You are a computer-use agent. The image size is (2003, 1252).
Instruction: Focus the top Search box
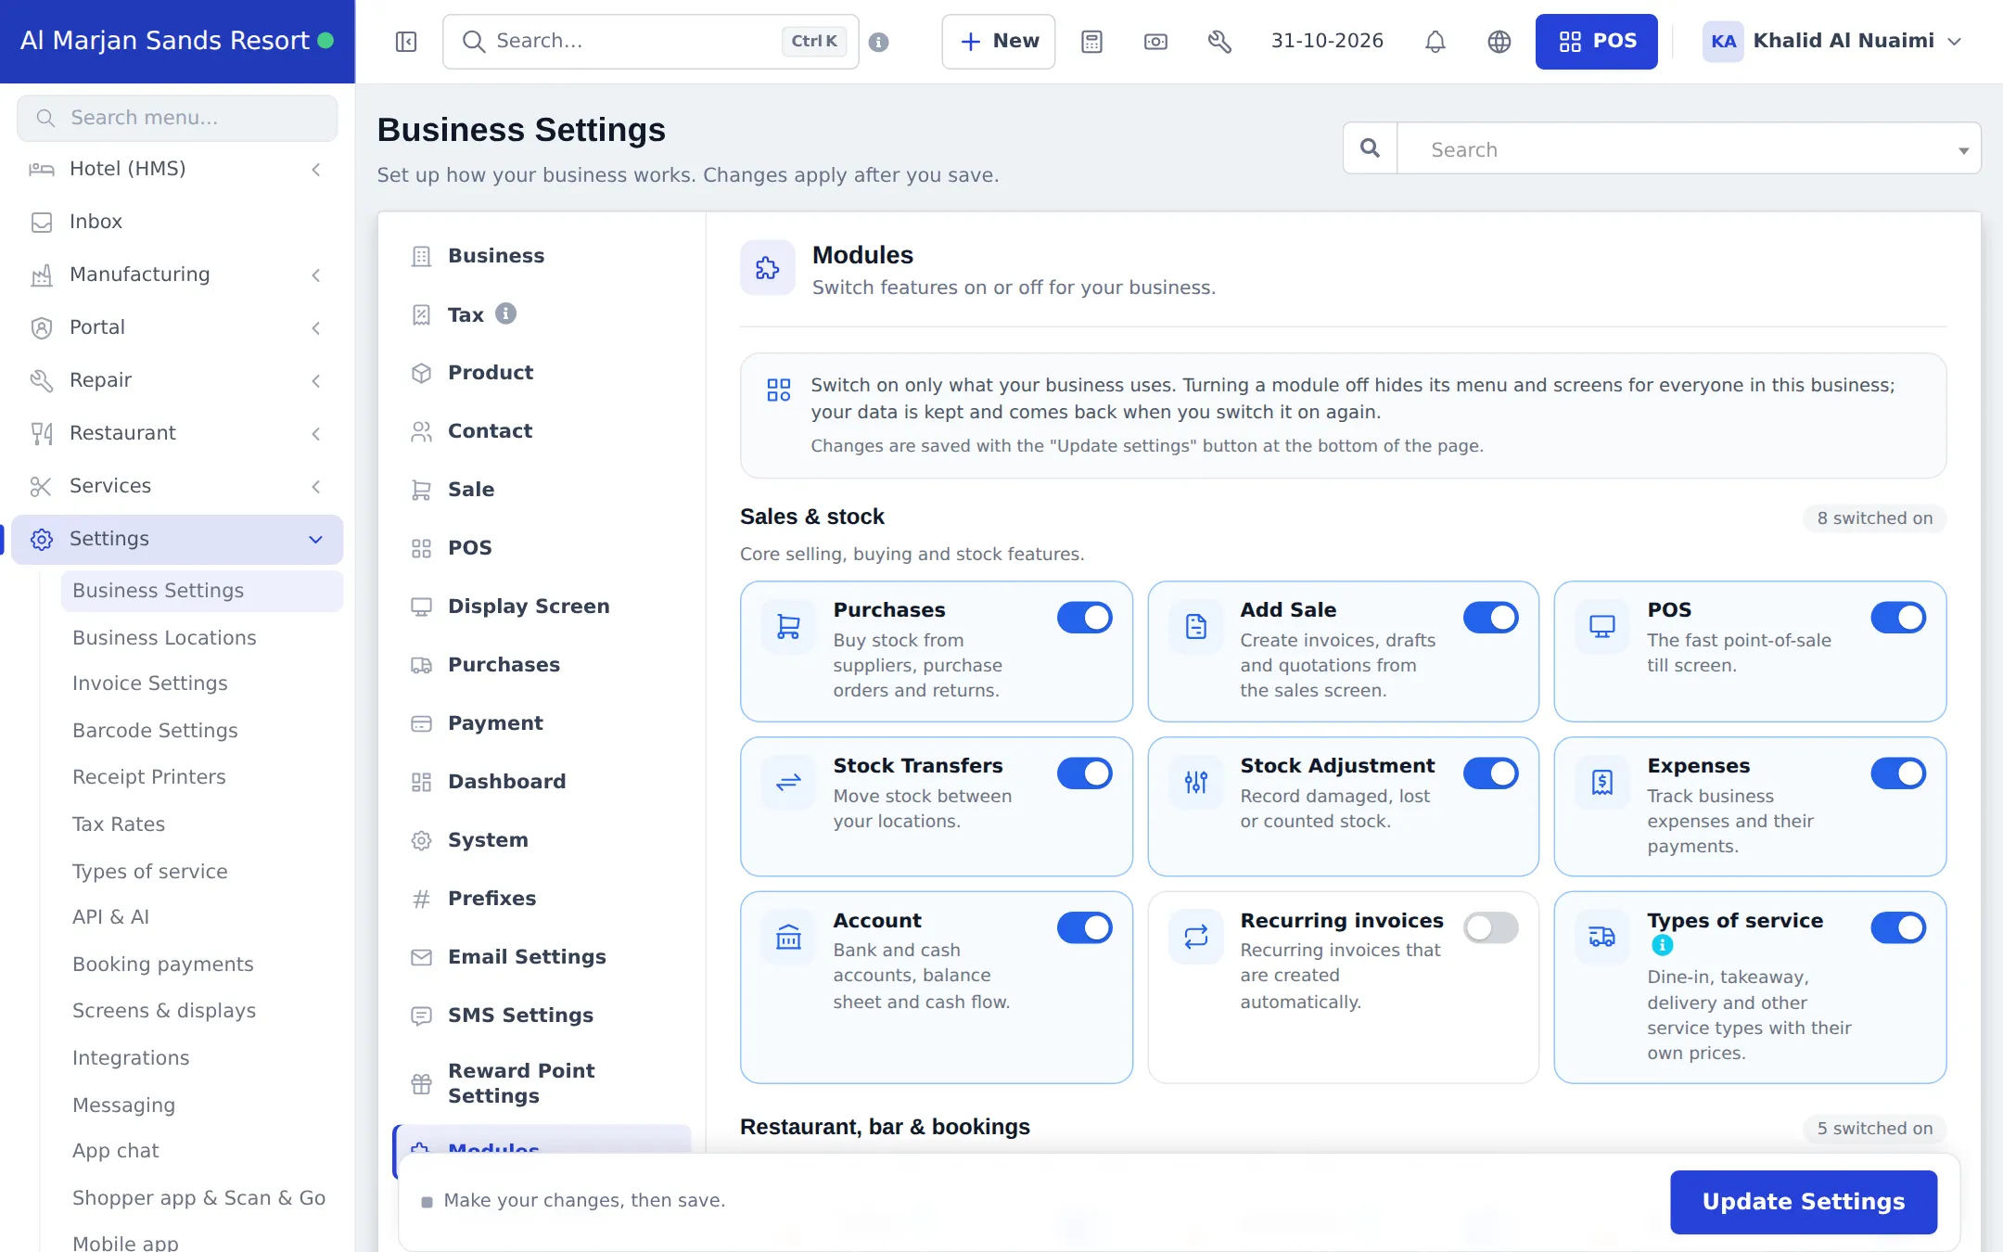(x=650, y=42)
